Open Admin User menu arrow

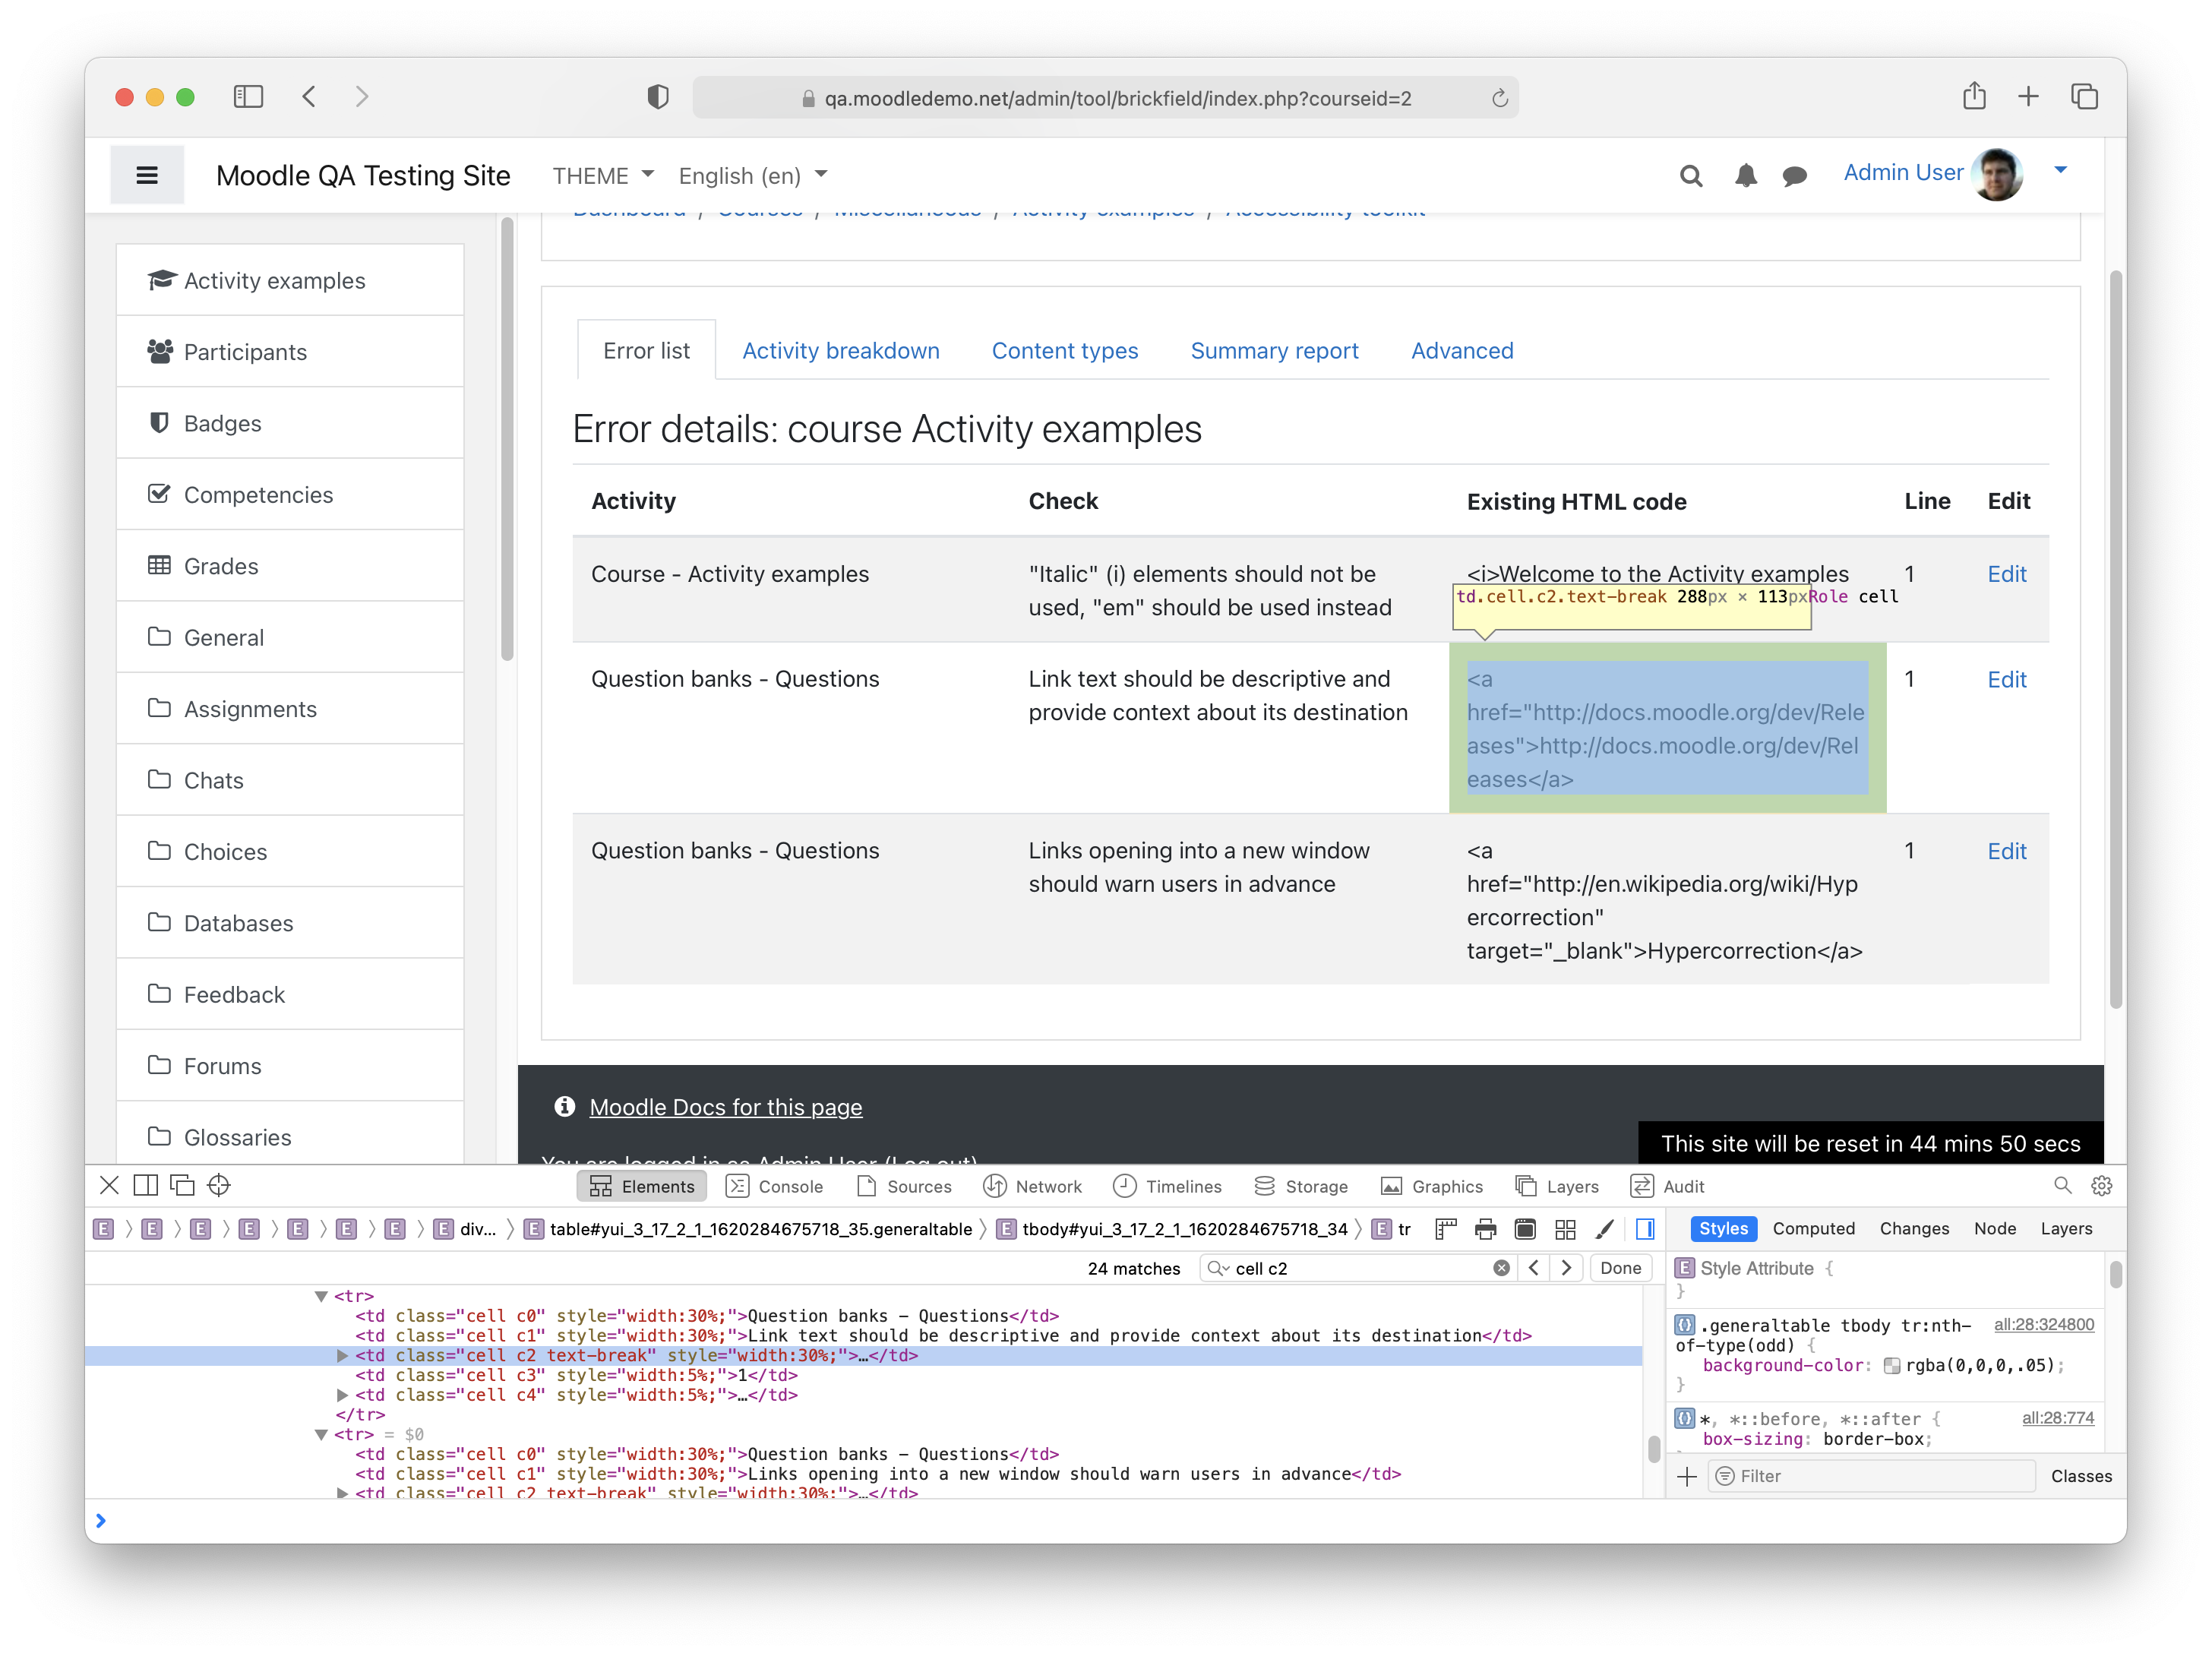(2060, 171)
